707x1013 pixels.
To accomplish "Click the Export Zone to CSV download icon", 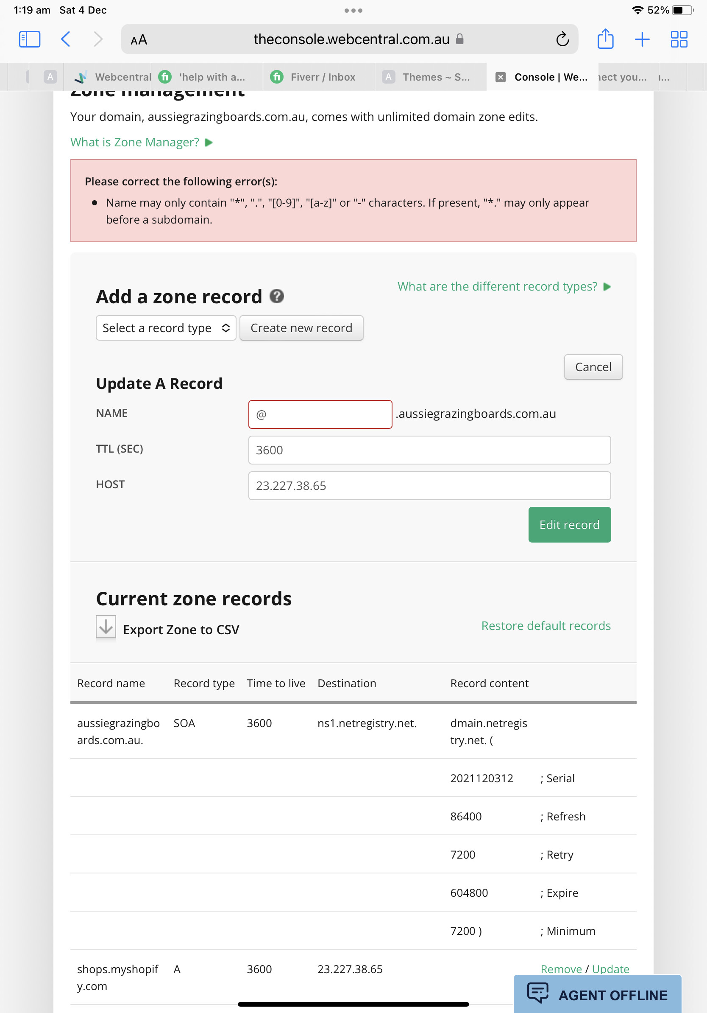I will pos(106,627).
